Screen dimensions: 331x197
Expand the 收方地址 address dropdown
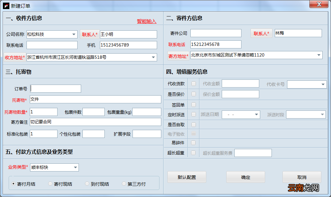154,57
